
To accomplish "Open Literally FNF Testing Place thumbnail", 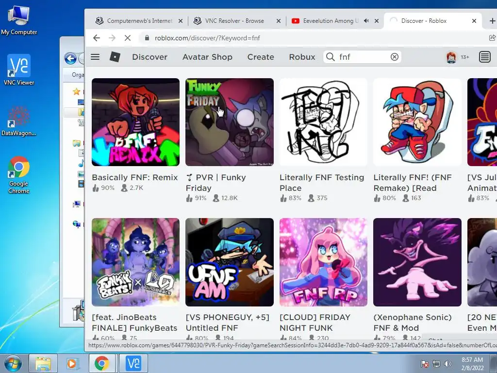I will pyautogui.click(x=323, y=122).
